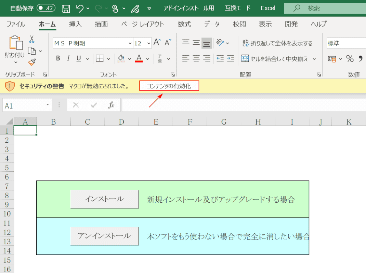Click the アンインストール button
The width and height of the screenshot is (366, 273).
pos(105,236)
